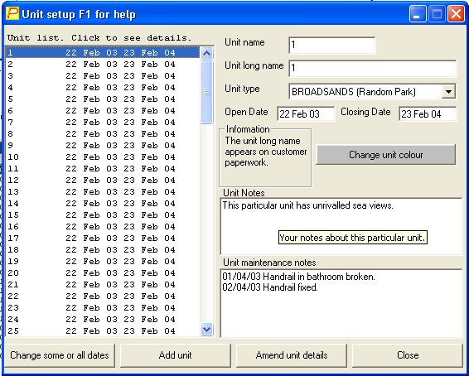Select unit 5 in the unit list
The height and width of the screenshot is (376, 469).
(x=103, y=99)
